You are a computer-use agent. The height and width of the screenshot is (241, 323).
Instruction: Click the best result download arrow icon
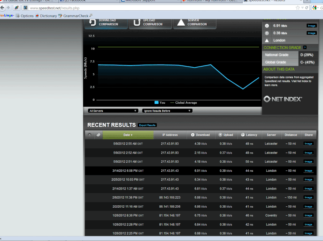click(x=267, y=26)
